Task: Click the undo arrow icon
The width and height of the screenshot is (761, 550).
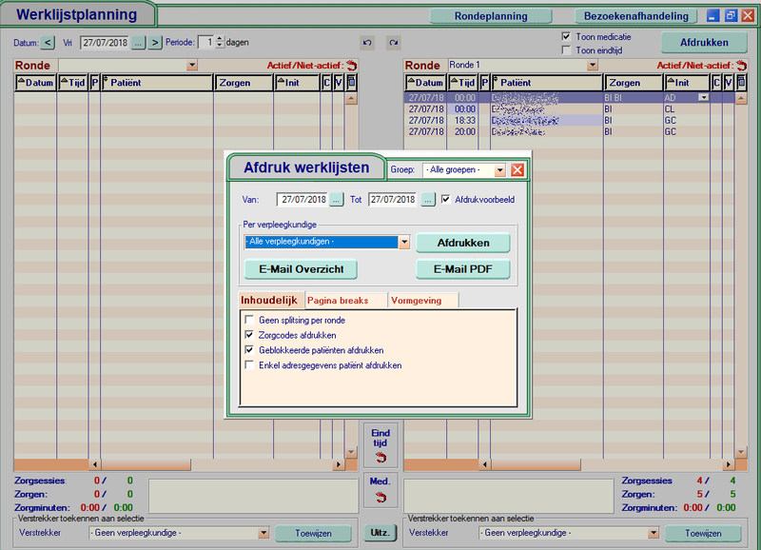Action: (x=367, y=43)
